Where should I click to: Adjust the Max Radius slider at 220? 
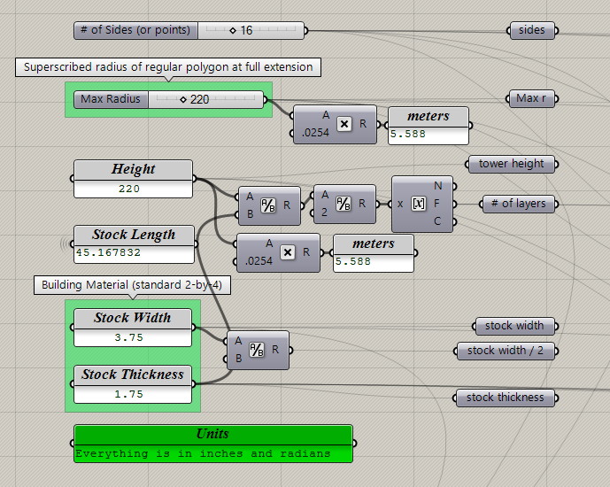(x=205, y=99)
